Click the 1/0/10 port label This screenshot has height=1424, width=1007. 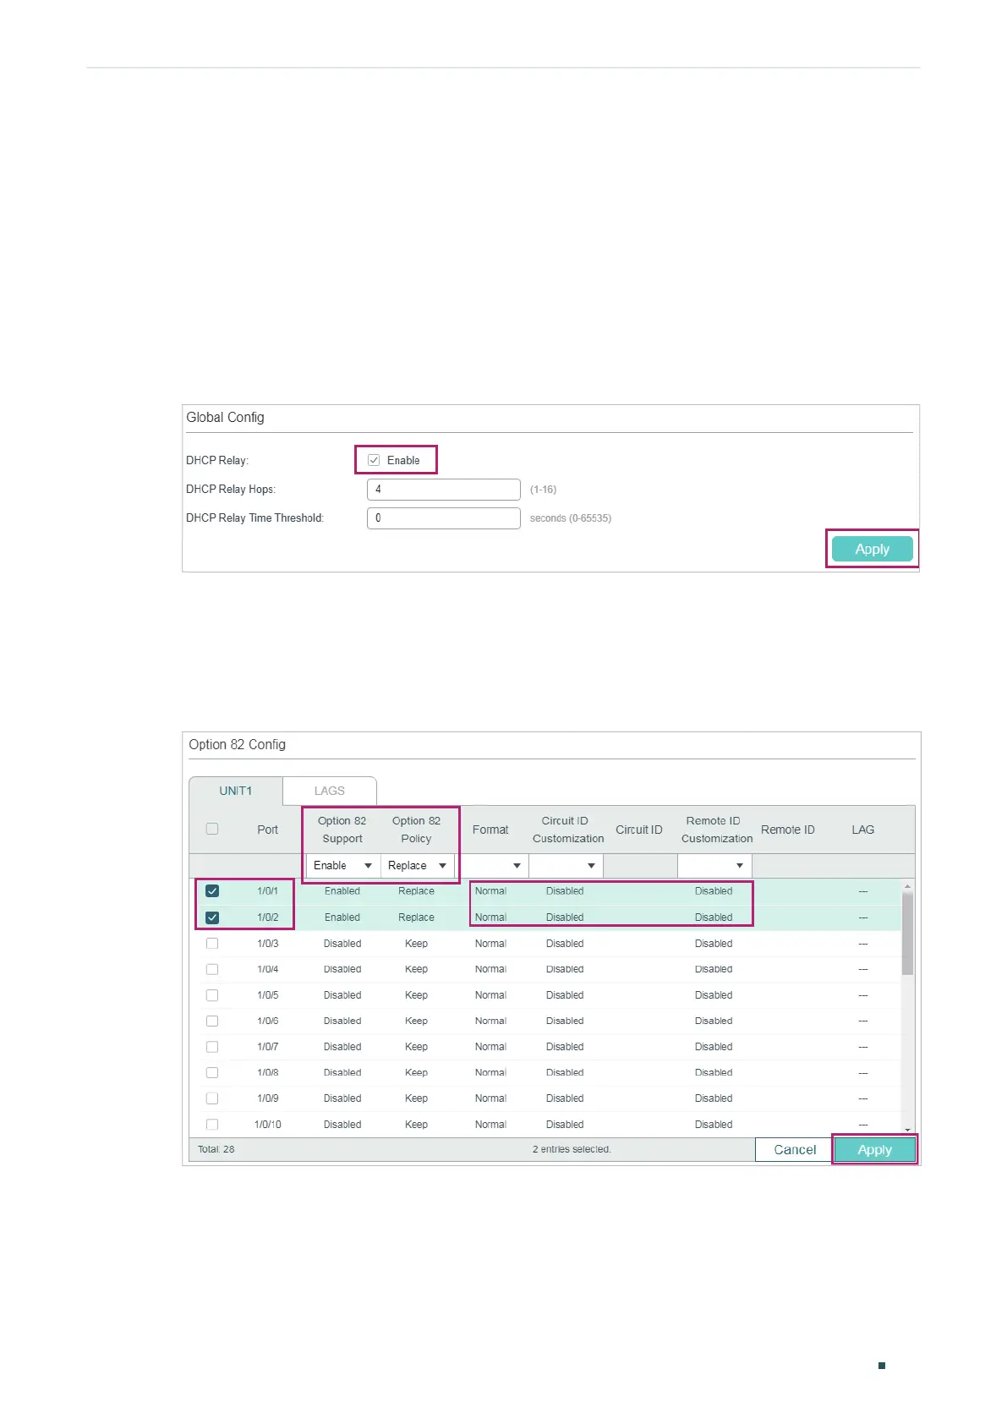(x=267, y=1125)
